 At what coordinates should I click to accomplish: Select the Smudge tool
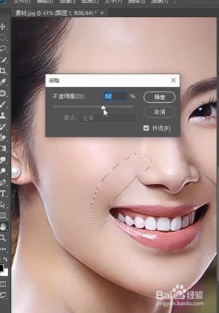coord(3,159)
